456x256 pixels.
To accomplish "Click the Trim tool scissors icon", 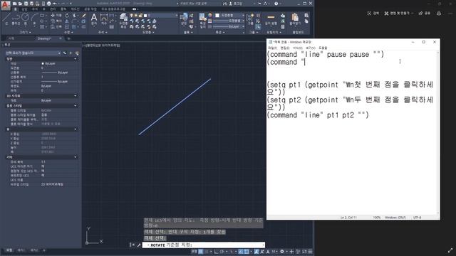I will (x=75, y=16).
